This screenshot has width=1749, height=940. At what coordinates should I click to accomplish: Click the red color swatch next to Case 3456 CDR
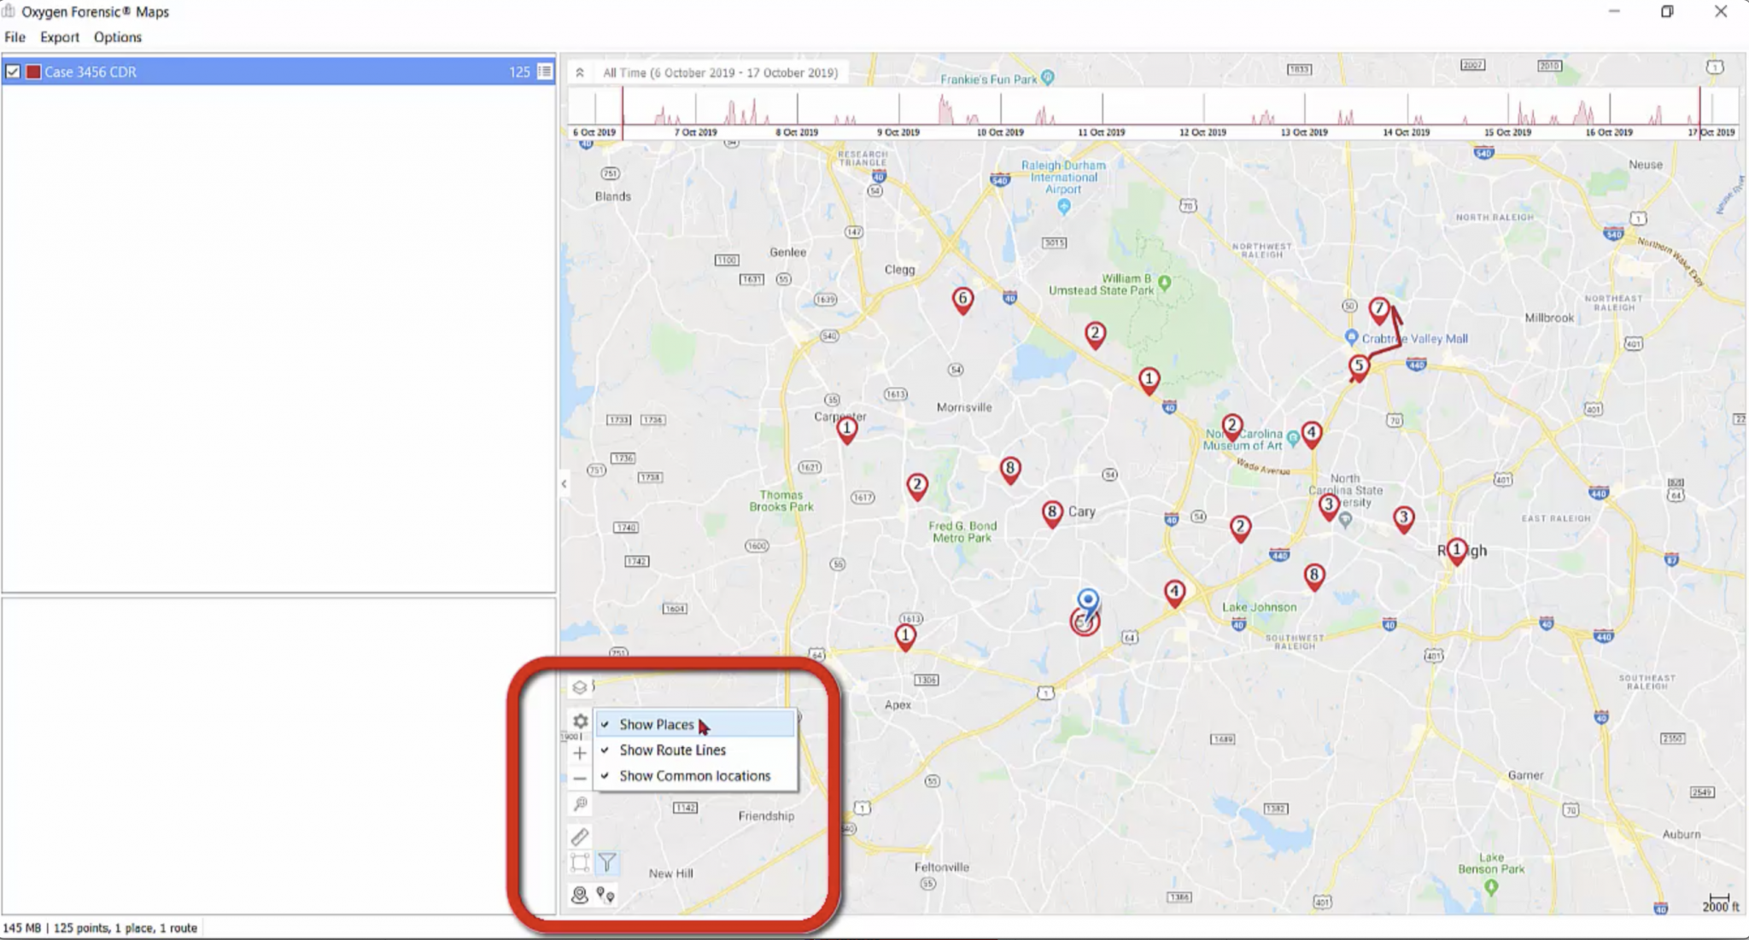tap(33, 72)
